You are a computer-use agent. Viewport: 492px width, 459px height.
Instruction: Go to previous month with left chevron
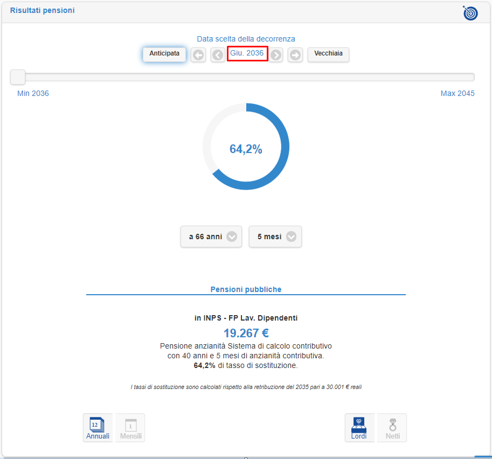(218, 55)
